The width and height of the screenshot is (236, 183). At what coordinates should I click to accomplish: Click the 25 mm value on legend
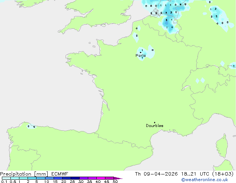(72, 182)
